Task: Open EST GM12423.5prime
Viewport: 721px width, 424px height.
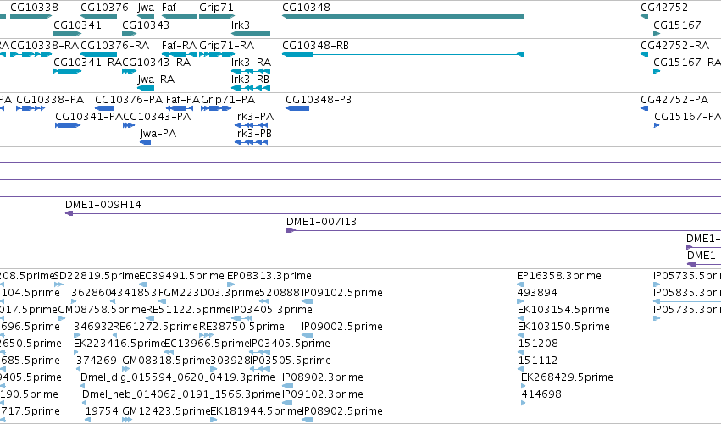Action: point(166,411)
